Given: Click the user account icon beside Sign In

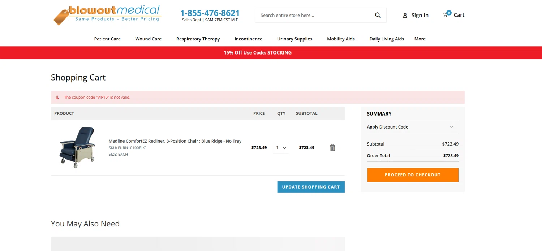Looking at the screenshot, I should pos(405,16).
